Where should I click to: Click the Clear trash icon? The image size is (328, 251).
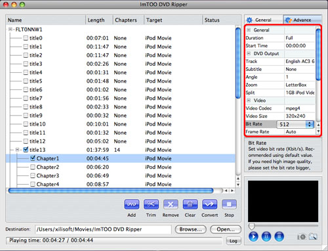click(x=190, y=204)
